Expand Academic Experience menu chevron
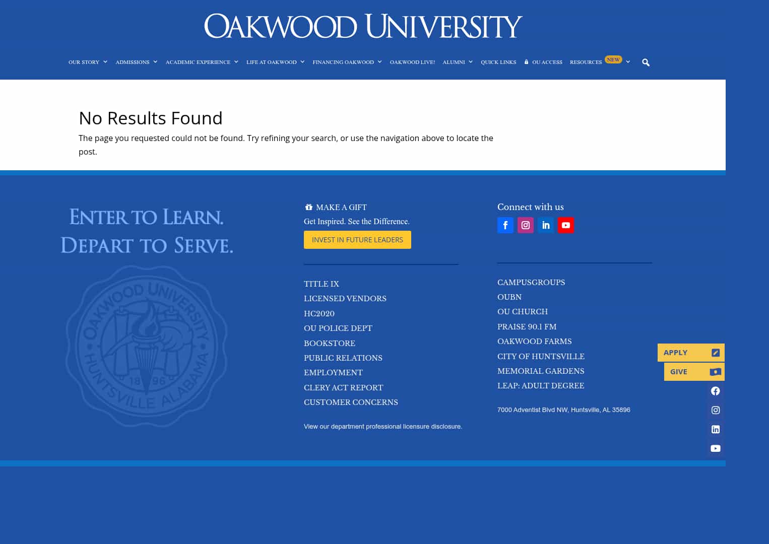Viewport: 769px width, 544px height. pyautogui.click(x=236, y=62)
